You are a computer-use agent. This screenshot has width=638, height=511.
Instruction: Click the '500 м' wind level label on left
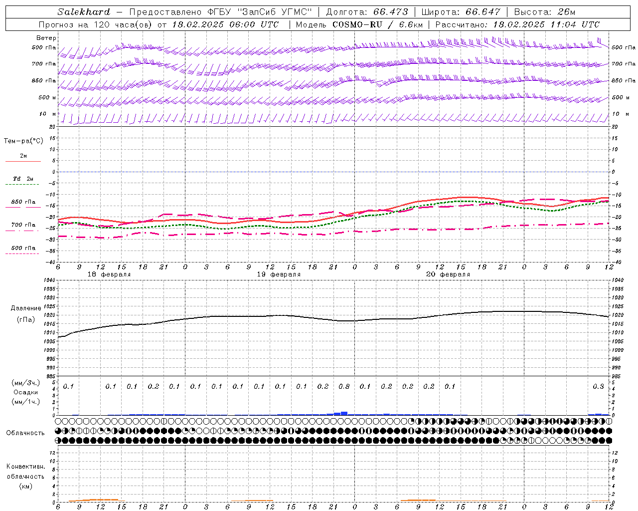coord(47,97)
